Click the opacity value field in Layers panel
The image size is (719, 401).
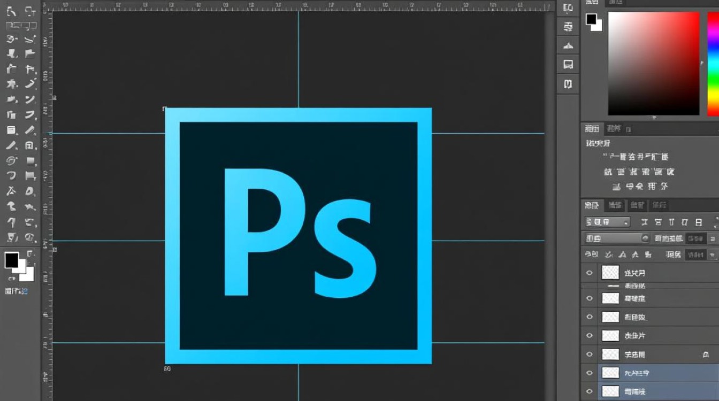[695, 238]
